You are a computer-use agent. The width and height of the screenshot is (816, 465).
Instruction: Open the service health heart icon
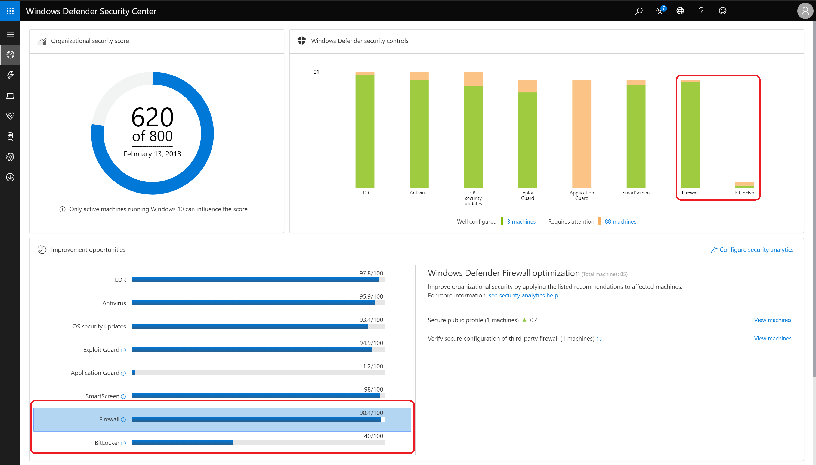[x=10, y=116]
